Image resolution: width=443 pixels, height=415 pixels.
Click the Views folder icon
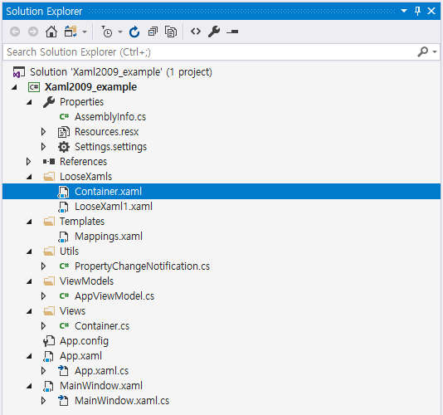coord(49,311)
